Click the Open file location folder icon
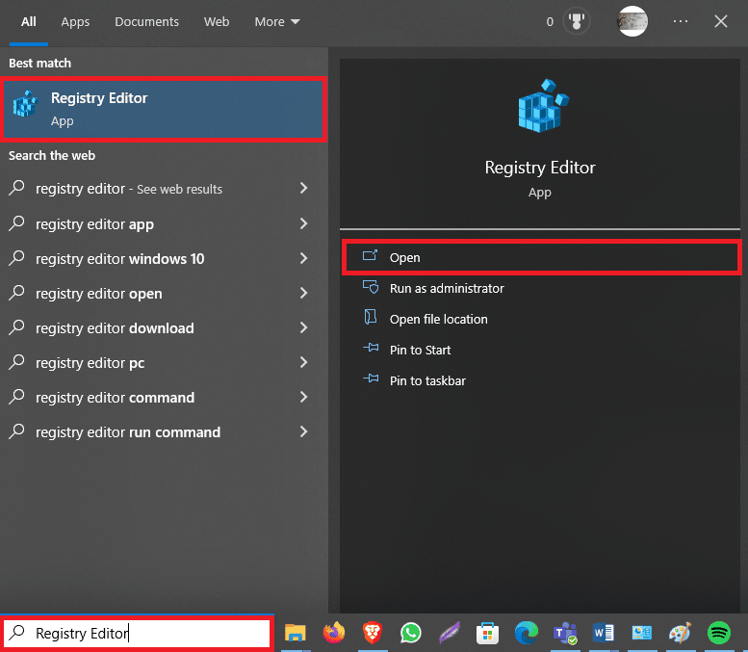 click(x=371, y=318)
